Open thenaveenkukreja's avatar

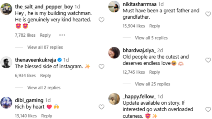click(x=6, y=62)
